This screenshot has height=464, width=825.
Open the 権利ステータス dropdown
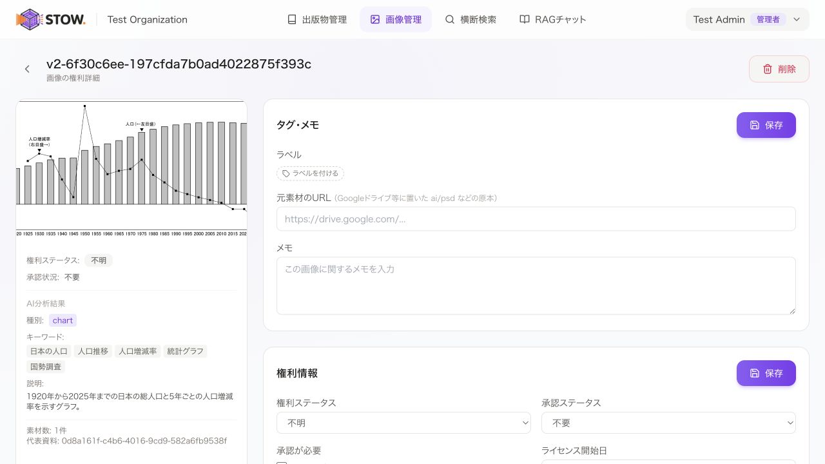(x=403, y=423)
